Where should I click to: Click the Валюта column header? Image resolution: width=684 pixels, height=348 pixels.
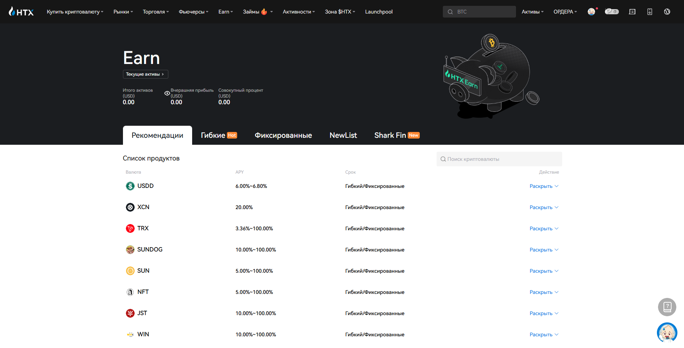coord(133,172)
